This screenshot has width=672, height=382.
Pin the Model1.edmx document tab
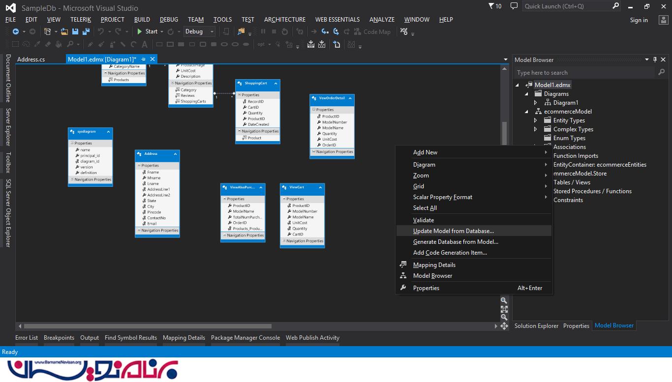143,59
